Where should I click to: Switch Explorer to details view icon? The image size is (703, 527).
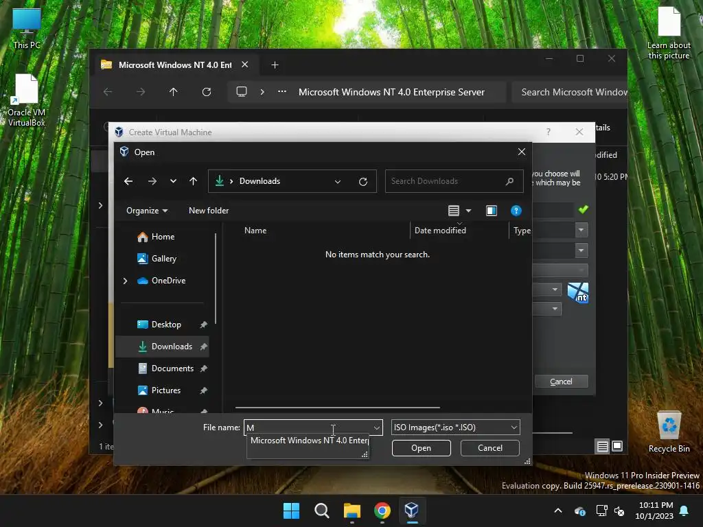[x=603, y=446]
